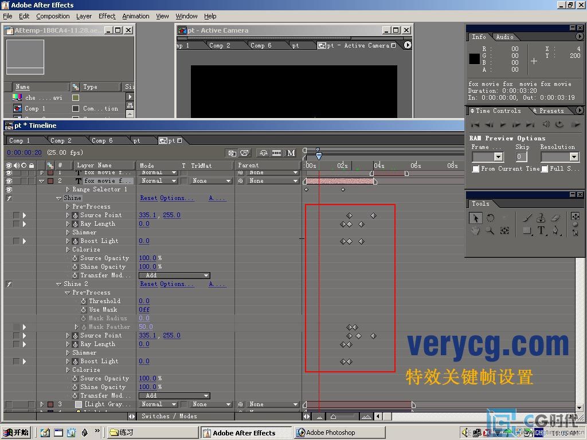The width and height of the screenshot is (587, 440).
Task: Toggle the Range Selector 1 eye icon
Action: pos(9,190)
